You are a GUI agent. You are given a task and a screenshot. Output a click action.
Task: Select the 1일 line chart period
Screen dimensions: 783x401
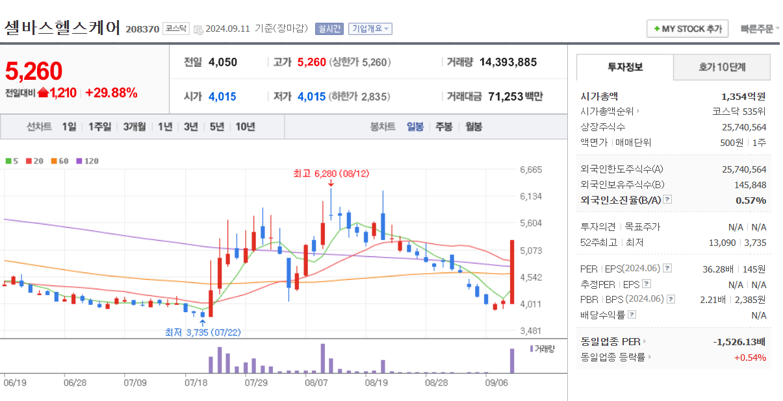point(69,127)
